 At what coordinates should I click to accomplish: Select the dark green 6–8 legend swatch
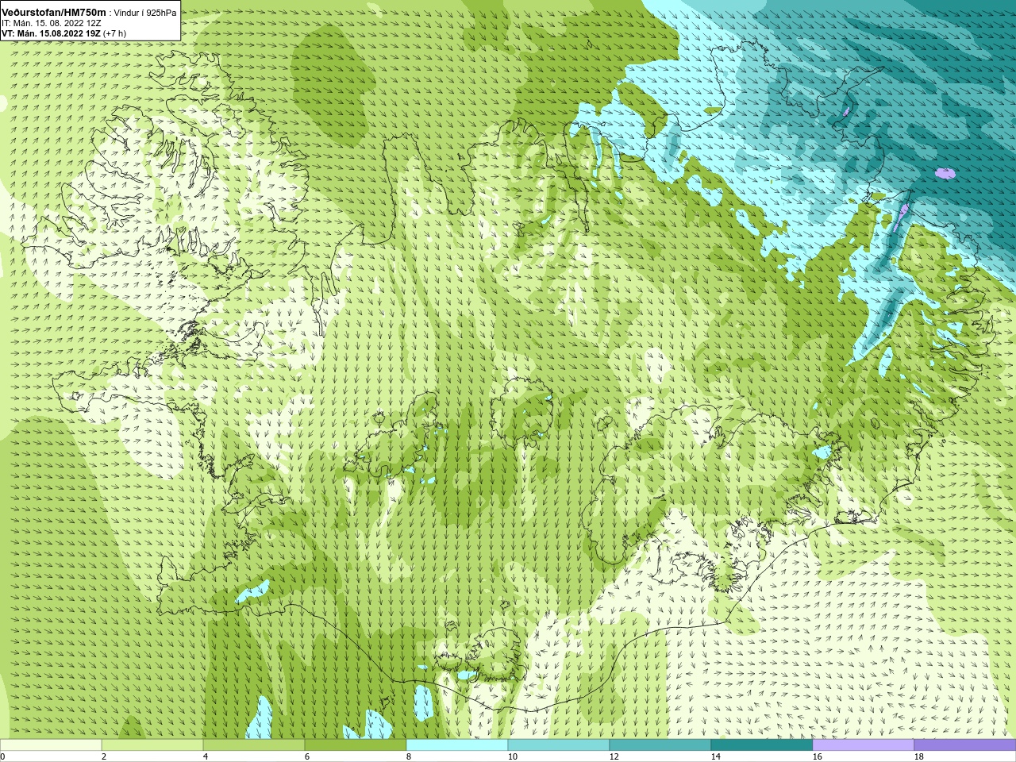pos(356,745)
